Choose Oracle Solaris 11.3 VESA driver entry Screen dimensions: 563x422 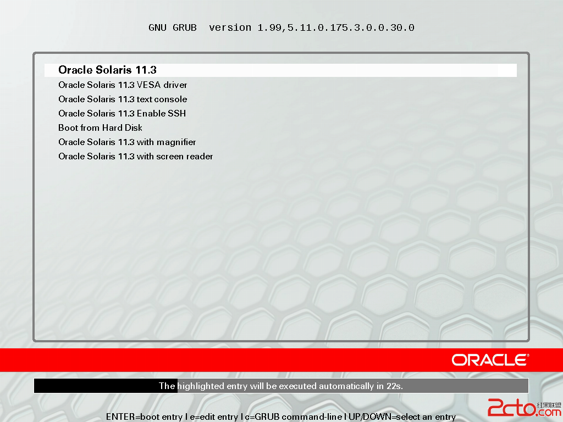coord(123,85)
